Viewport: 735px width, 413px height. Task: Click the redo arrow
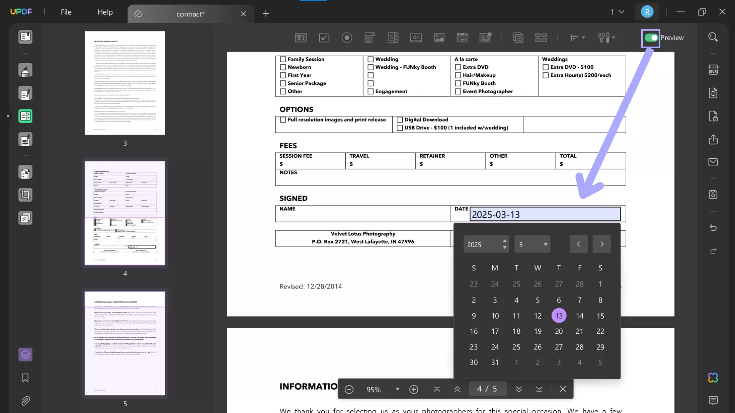pos(713,251)
